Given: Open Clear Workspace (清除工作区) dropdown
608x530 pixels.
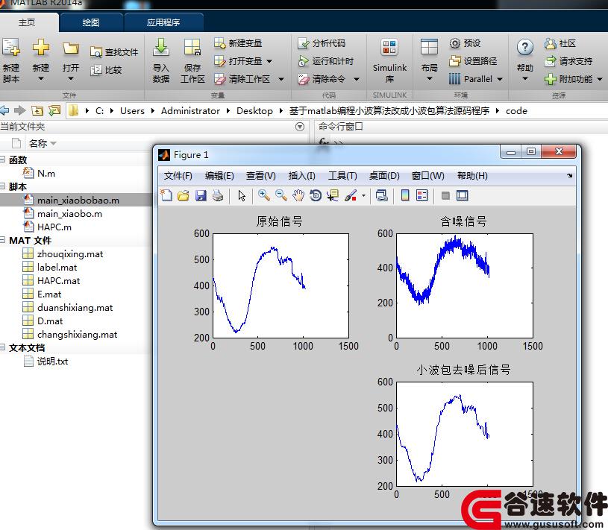Looking at the screenshot, I should tap(281, 80).
